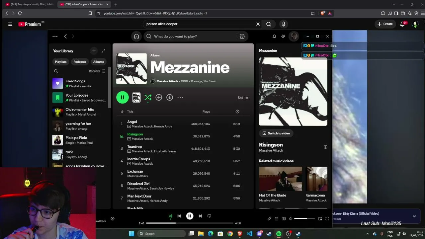Play the track Angel
The width and height of the screenshot is (425, 239).
coord(183,124)
